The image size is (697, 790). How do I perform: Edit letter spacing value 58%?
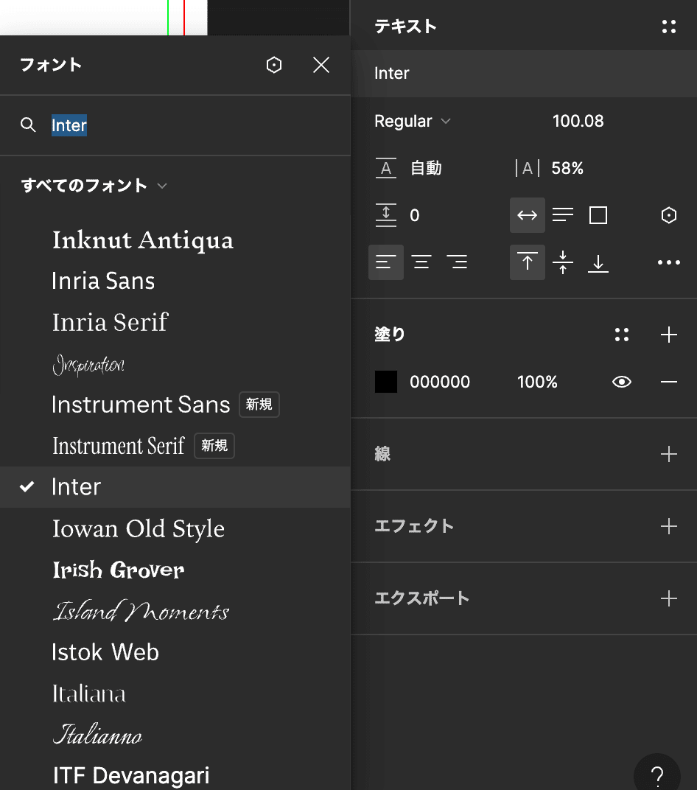click(567, 168)
